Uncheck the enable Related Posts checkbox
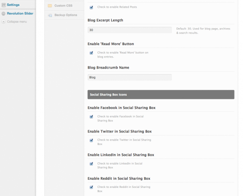Image resolution: width=243 pixels, height=196 pixels. (91, 7)
